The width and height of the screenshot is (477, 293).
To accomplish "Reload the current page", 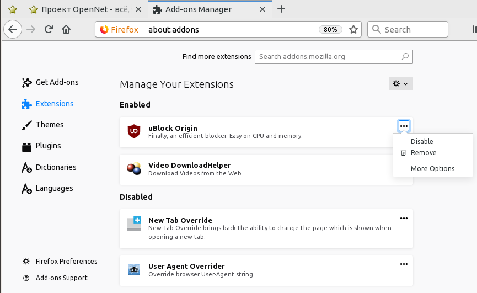I will click(x=49, y=30).
